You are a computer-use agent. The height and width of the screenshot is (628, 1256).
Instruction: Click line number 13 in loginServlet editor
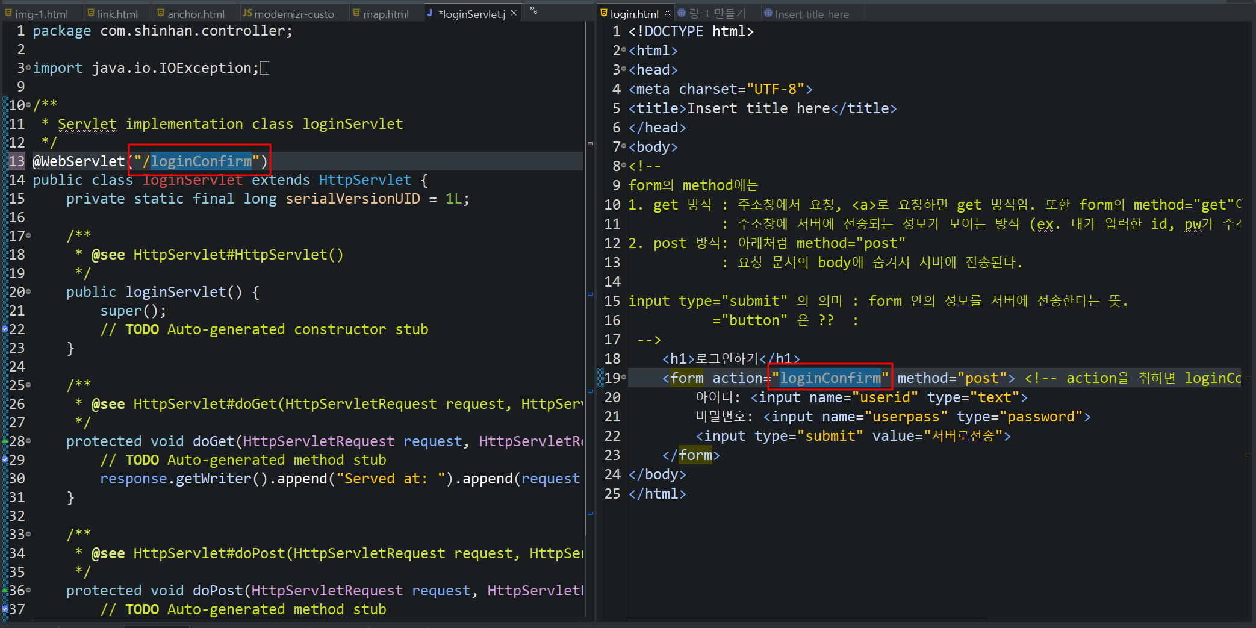[17, 161]
